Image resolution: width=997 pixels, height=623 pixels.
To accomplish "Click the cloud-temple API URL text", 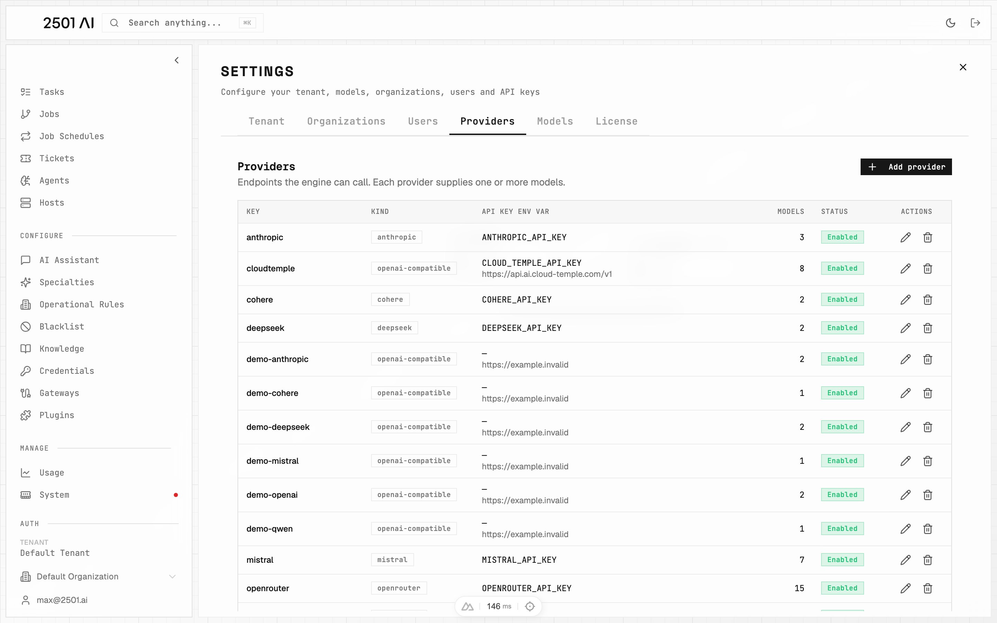I will coord(547,274).
